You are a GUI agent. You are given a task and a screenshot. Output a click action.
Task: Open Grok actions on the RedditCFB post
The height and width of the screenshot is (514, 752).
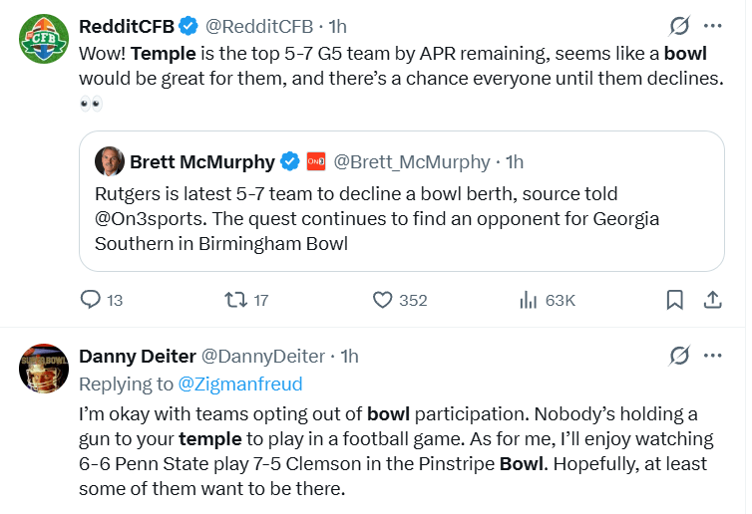point(679,26)
